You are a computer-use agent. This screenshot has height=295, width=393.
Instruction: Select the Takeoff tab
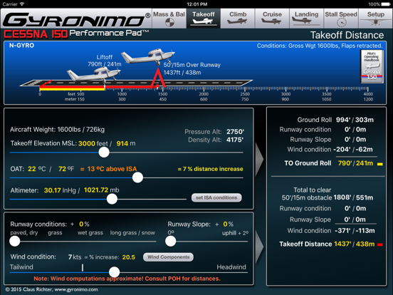tap(204, 19)
